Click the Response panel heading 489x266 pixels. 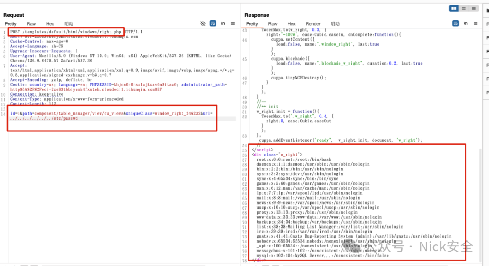(257, 15)
